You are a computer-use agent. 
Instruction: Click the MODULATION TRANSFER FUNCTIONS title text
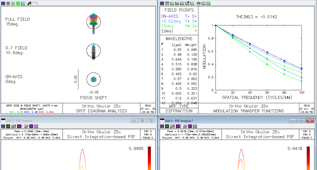pos(249,111)
